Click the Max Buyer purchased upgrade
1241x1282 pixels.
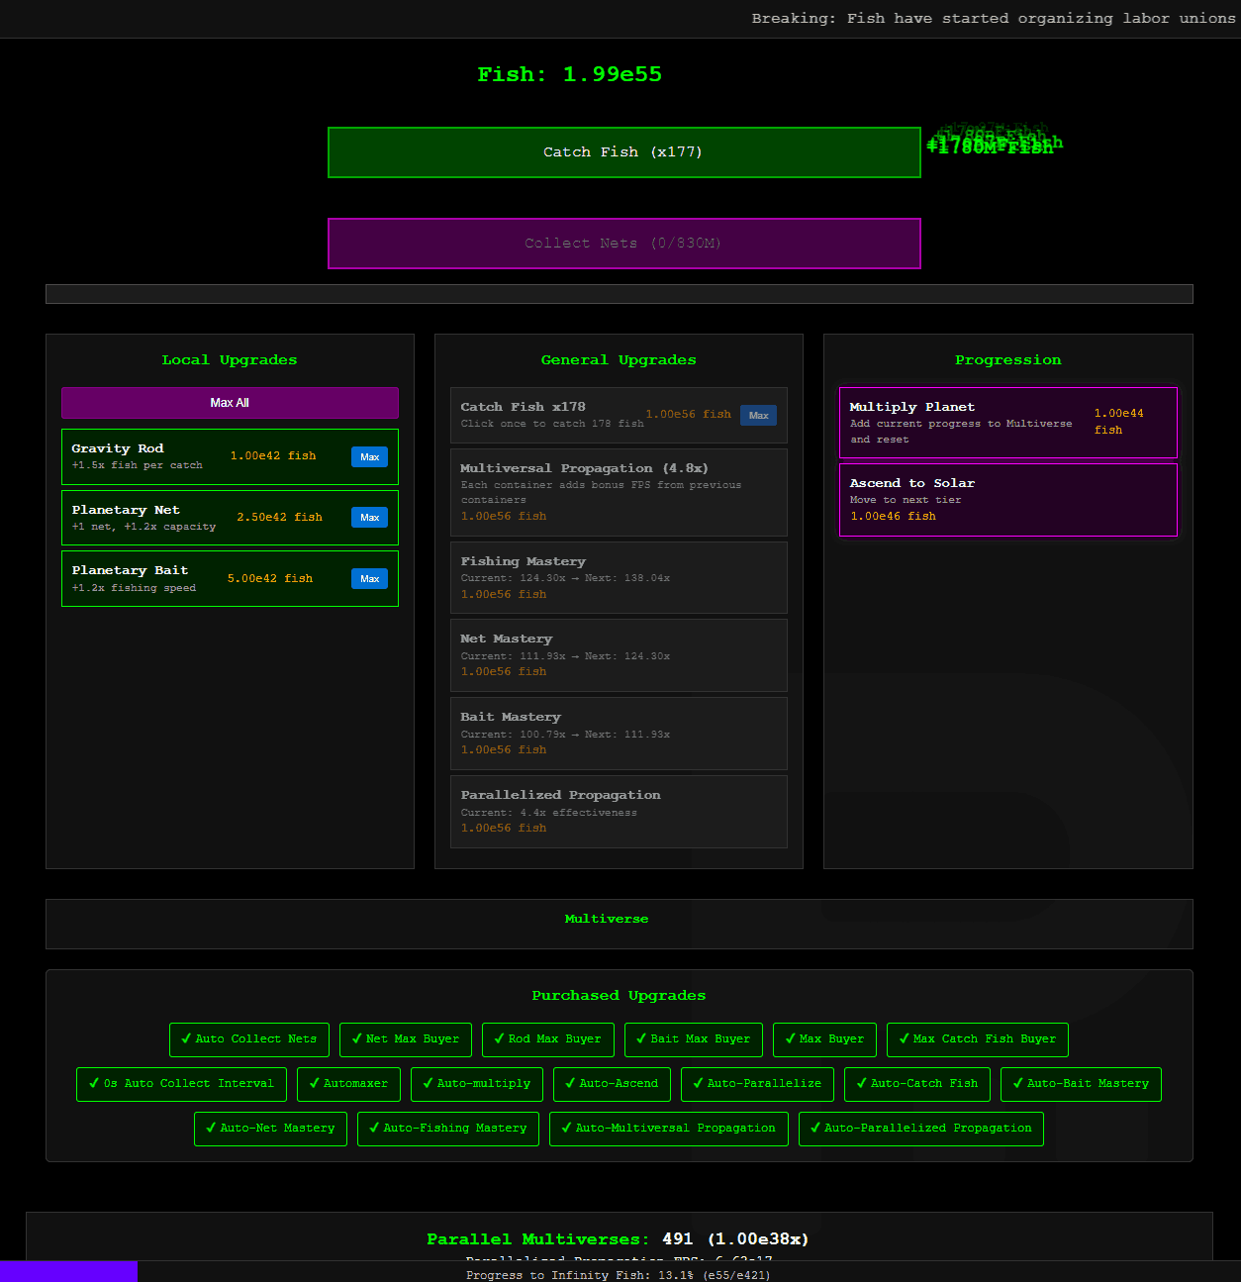pos(825,1039)
